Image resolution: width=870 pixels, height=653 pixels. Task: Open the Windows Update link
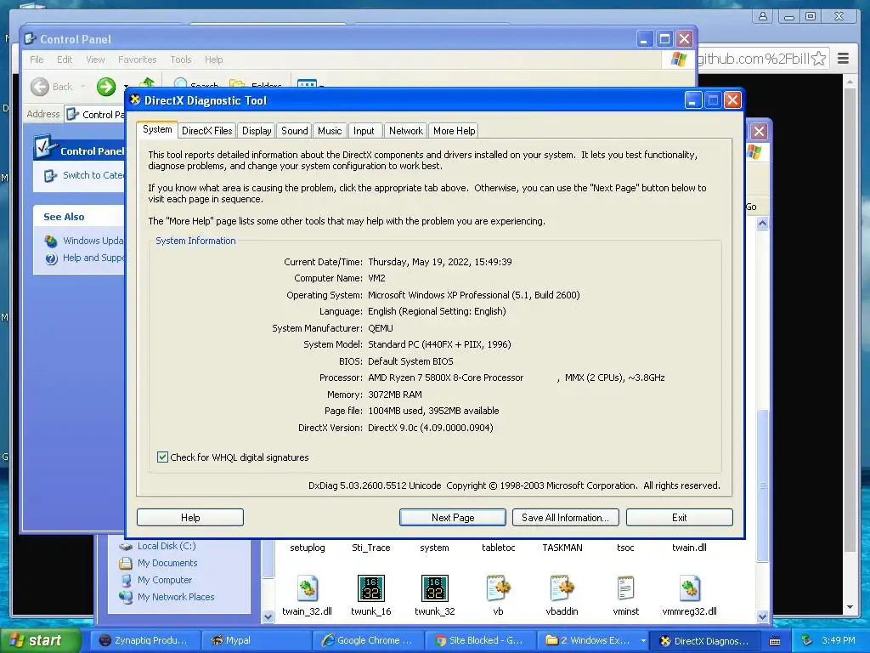(x=93, y=241)
